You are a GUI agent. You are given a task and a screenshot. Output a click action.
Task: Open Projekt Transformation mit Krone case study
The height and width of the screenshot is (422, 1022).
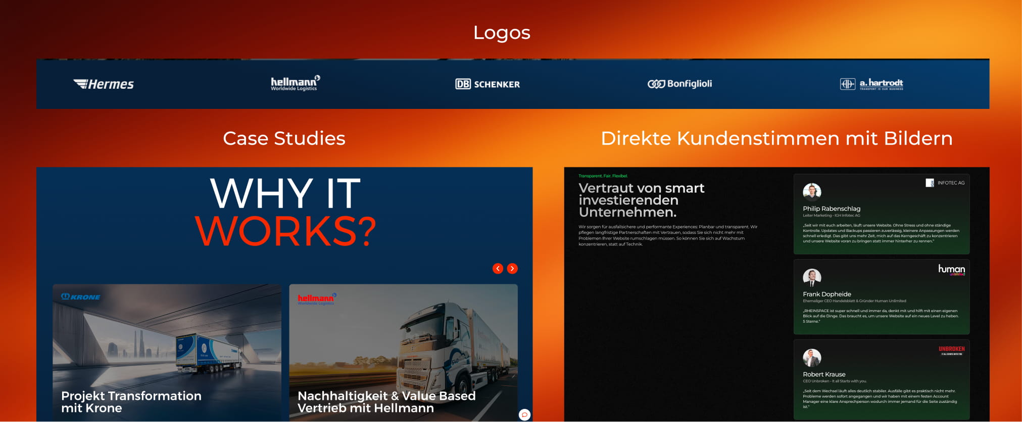(x=167, y=352)
